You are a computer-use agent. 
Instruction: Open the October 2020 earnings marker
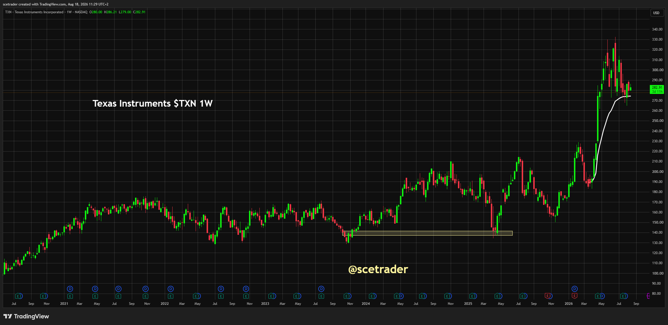point(43,296)
